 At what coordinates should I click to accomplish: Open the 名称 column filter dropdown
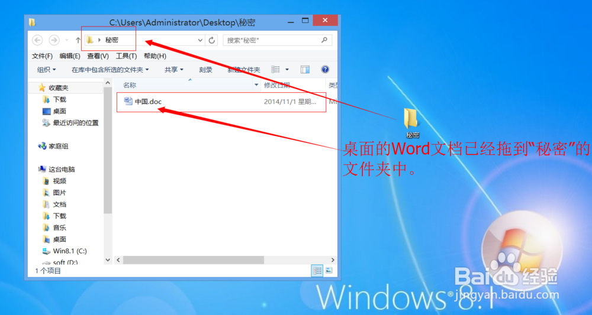257,85
